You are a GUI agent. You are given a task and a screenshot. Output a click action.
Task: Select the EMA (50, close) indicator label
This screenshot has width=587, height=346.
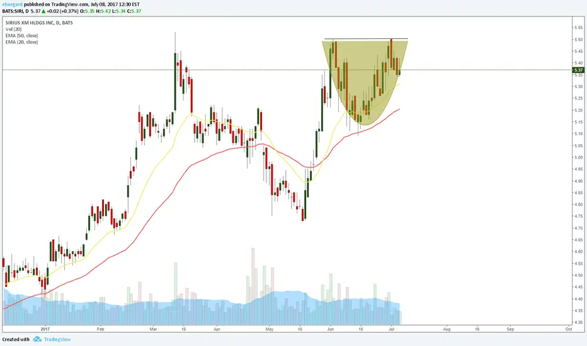click(x=21, y=35)
